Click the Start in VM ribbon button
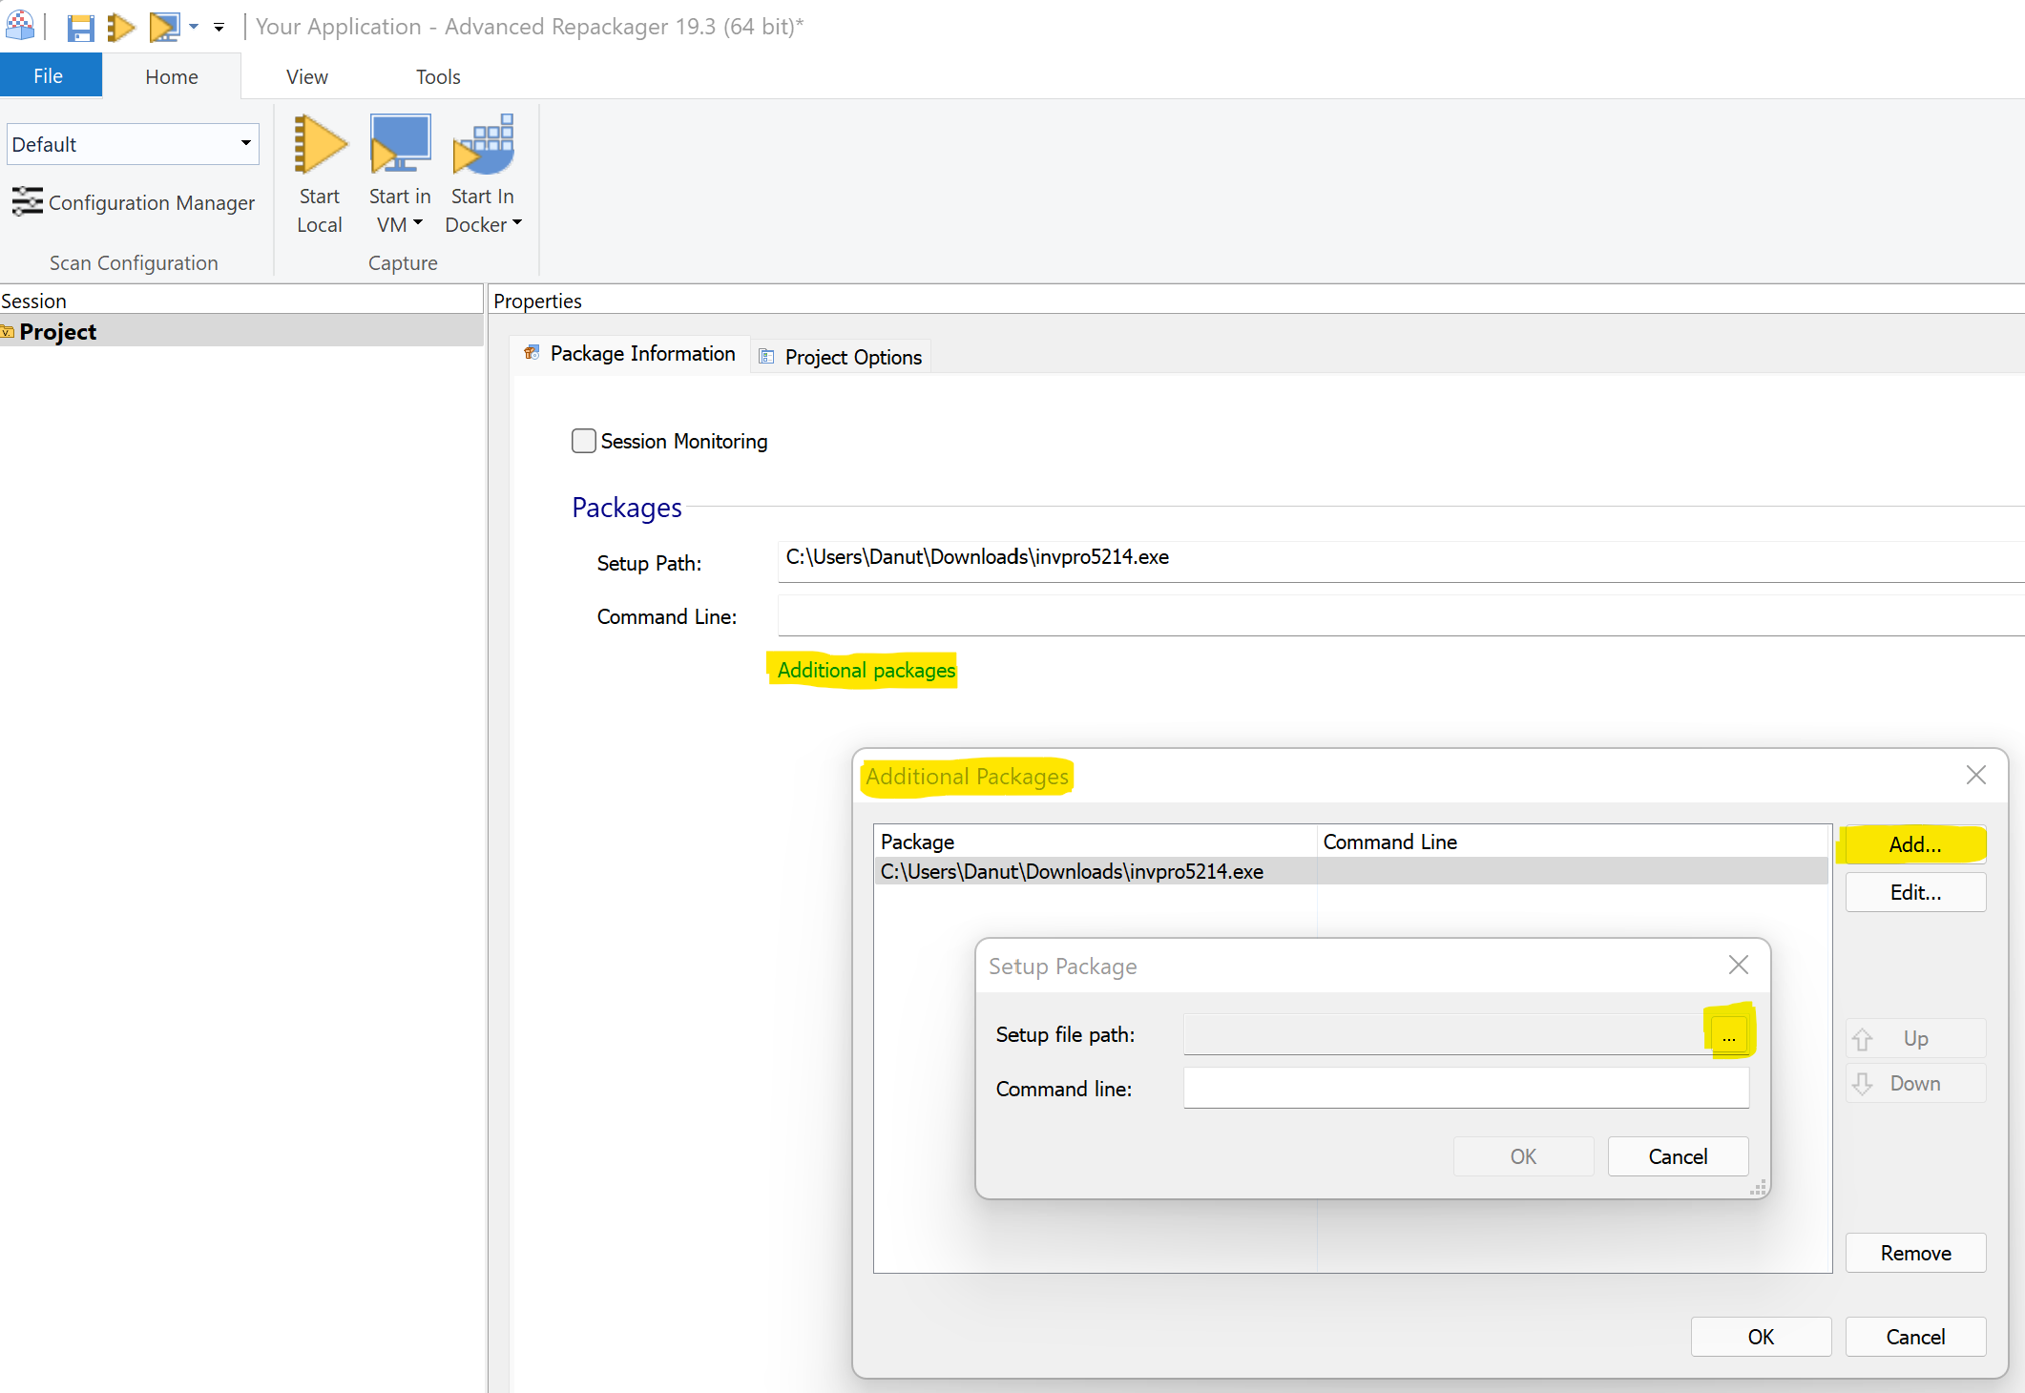The height and width of the screenshot is (1393, 2025). pyautogui.click(x=400, y=173)
